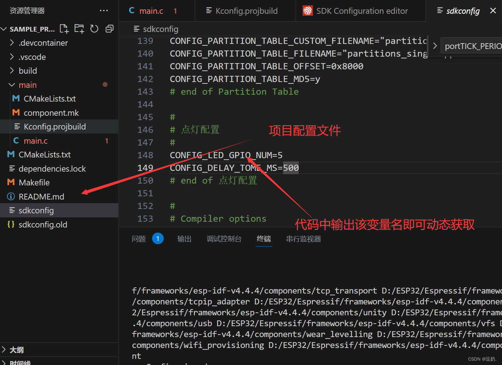502x365 pixels.
Task: Click the CONFIG_LED_GPIO_NUM=5 line
Action: (226, 155)
